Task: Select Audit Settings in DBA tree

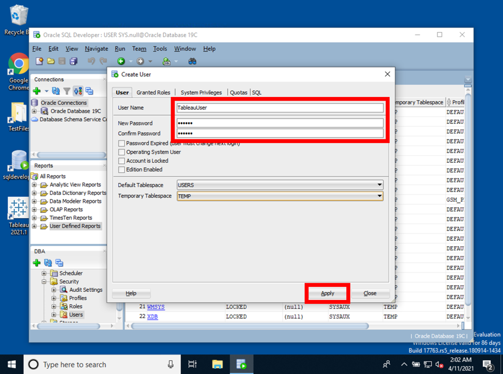Action: tap(86, 290)
